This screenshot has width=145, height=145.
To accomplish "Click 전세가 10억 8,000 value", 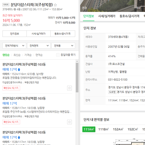I will point(65,22).
